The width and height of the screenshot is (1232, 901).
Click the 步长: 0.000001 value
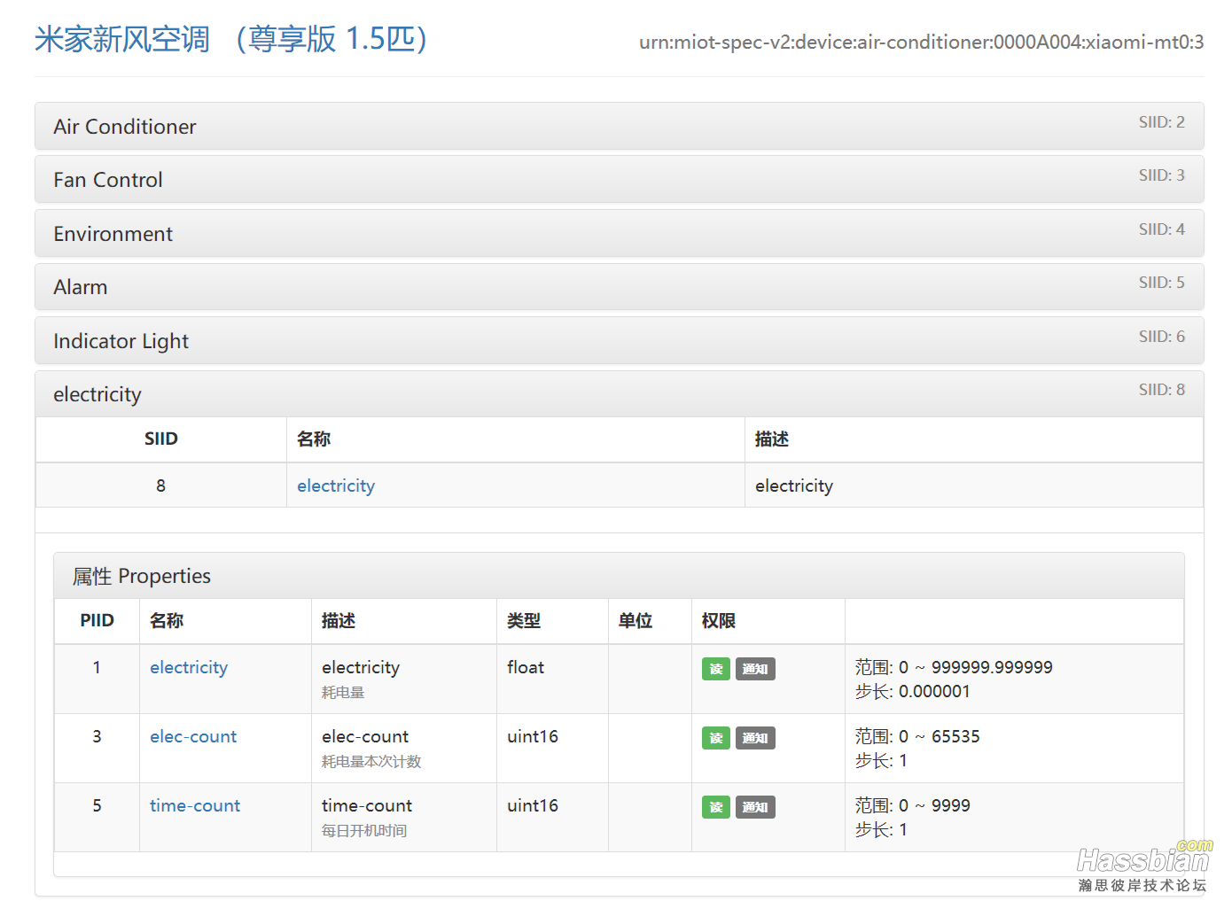913,691
